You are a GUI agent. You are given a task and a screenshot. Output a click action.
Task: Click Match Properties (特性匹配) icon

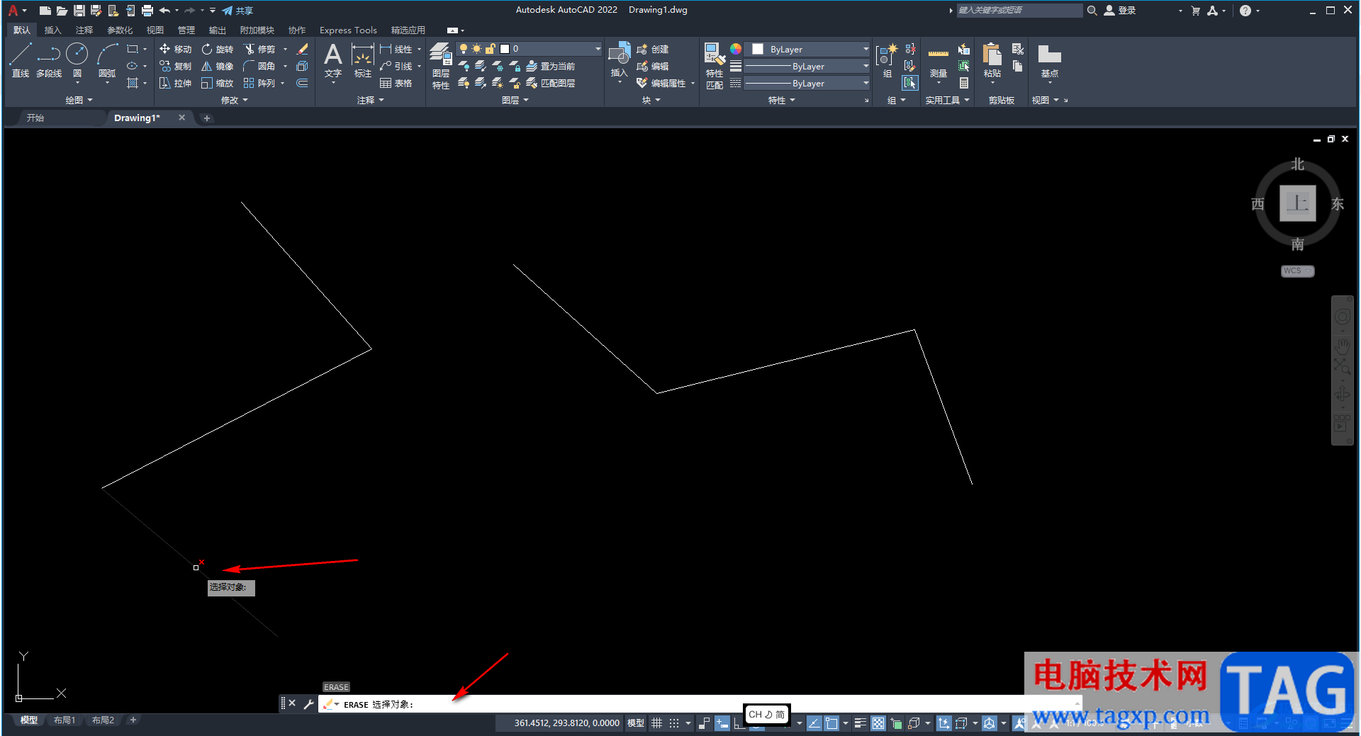[715, 66]
